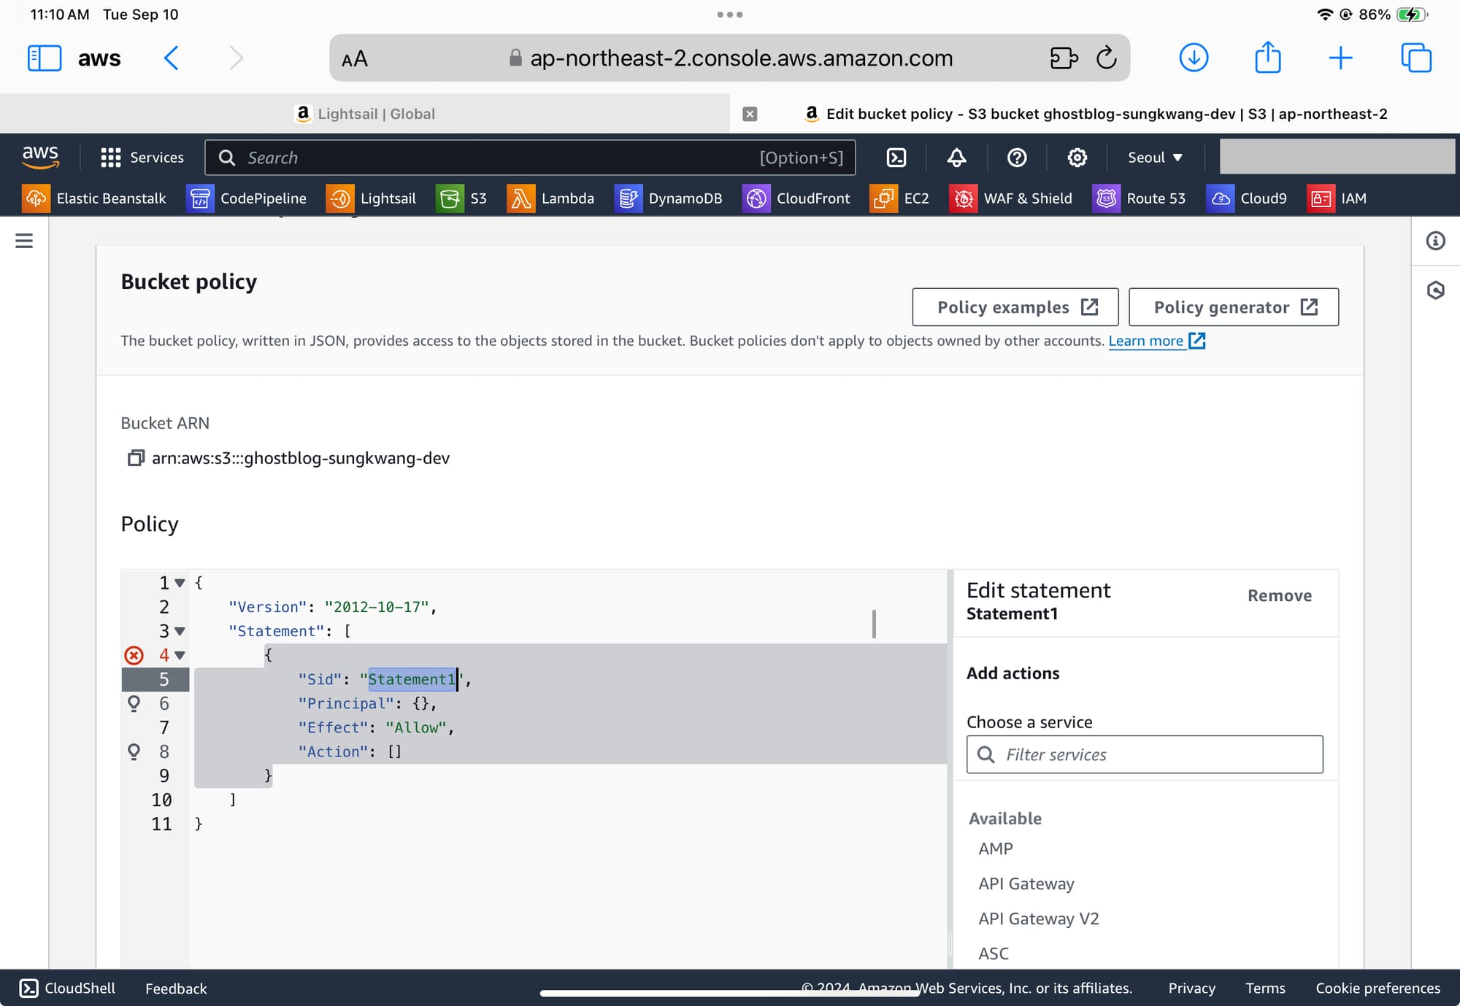Viewport: 1460px width, 1006px height.
Task: Follow the Learn more link
Action: [1156, 341]
